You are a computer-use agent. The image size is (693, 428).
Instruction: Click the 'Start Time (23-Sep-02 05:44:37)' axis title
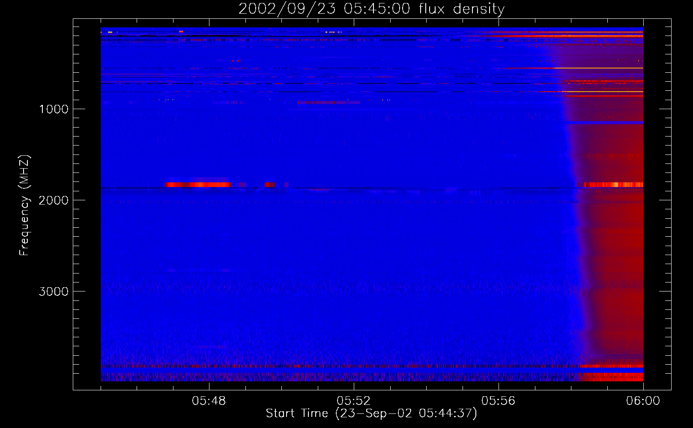[371, 413]
